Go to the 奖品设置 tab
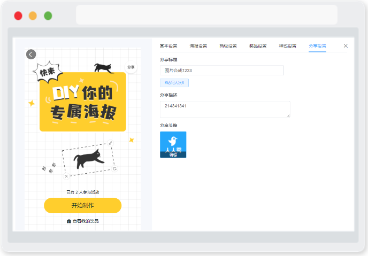The width and height of the screenshot is (368, 256). coord(258,46)
